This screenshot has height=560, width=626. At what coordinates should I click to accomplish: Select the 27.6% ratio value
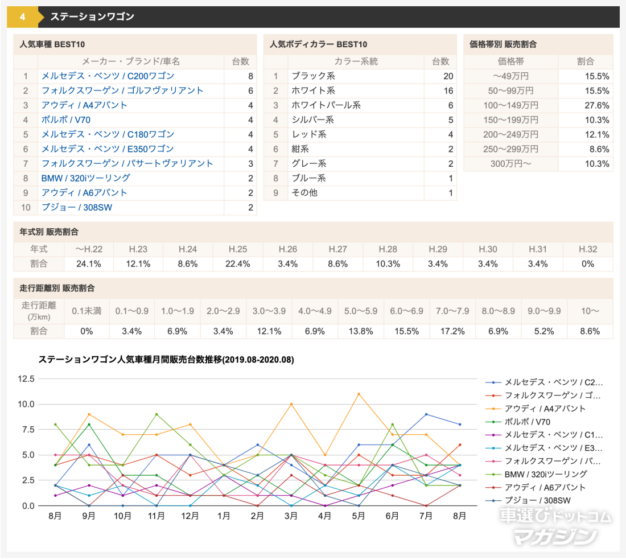tap(597, 105)
